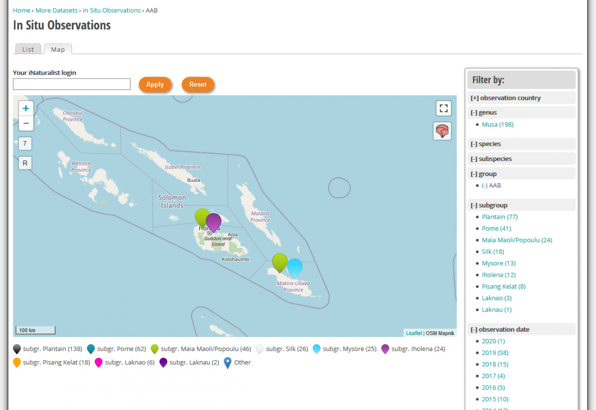Select the green marker on Makira-Ulawa
596x410 pixels.
click(x=280, y=263)
